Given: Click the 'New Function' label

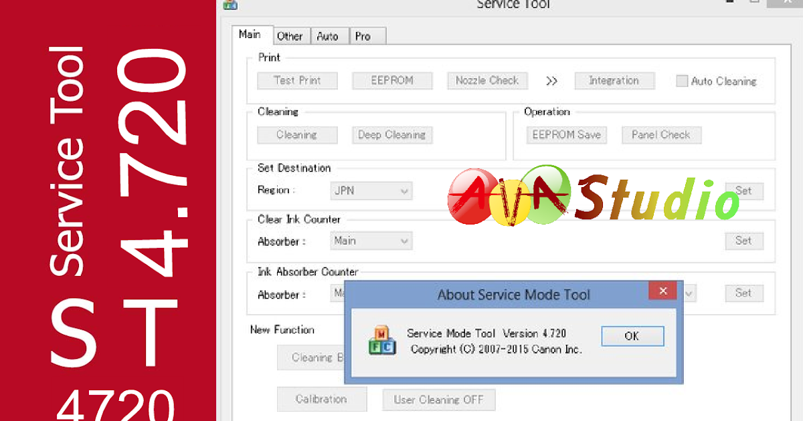Looking at the screenshot, I should 282,329.
